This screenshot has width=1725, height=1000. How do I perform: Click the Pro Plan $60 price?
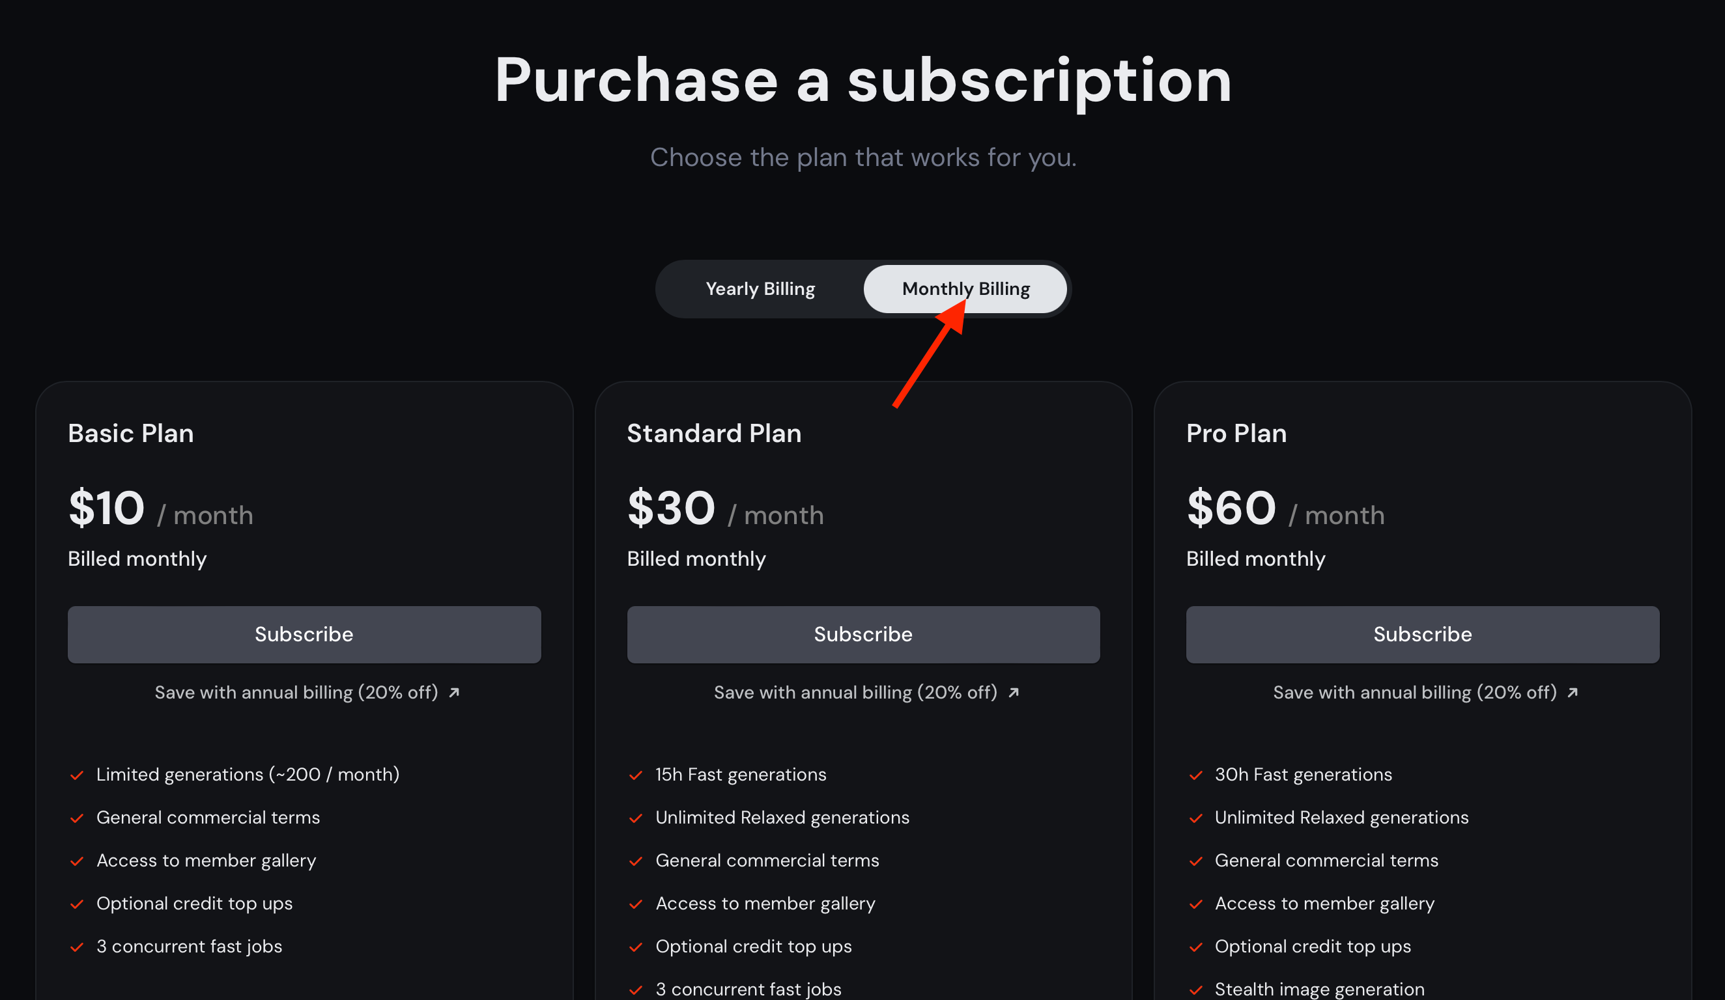click(1231, 508)
